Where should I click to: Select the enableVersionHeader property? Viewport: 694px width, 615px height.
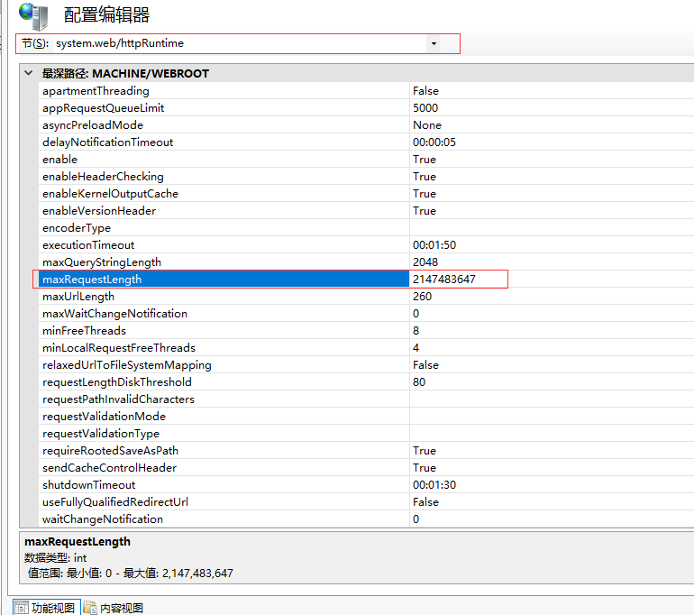pyautogui.click(x=99, y=211)
